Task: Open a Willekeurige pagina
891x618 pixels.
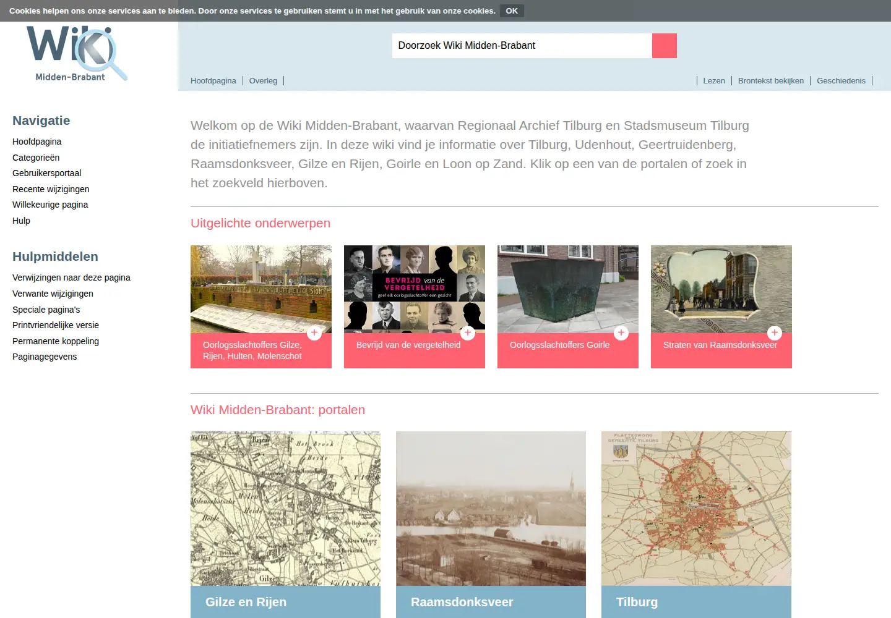Action: (x=50, y=205)
